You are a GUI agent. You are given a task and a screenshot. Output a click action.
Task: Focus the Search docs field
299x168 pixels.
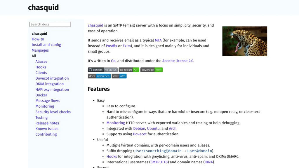(50, 24)
